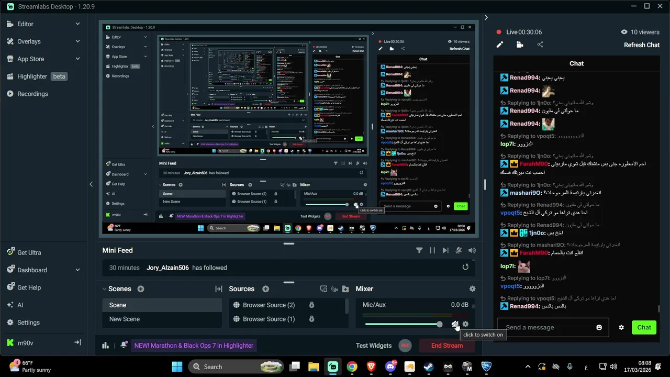Mute Mini Feed alert sounds
This screenshot has width=670, height=377.
[x=472, y=250]
